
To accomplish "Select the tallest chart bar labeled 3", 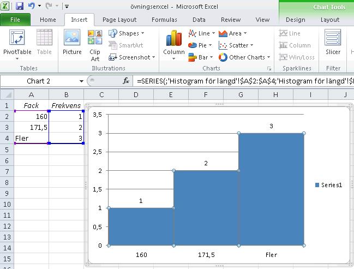I will coord(272,189).
